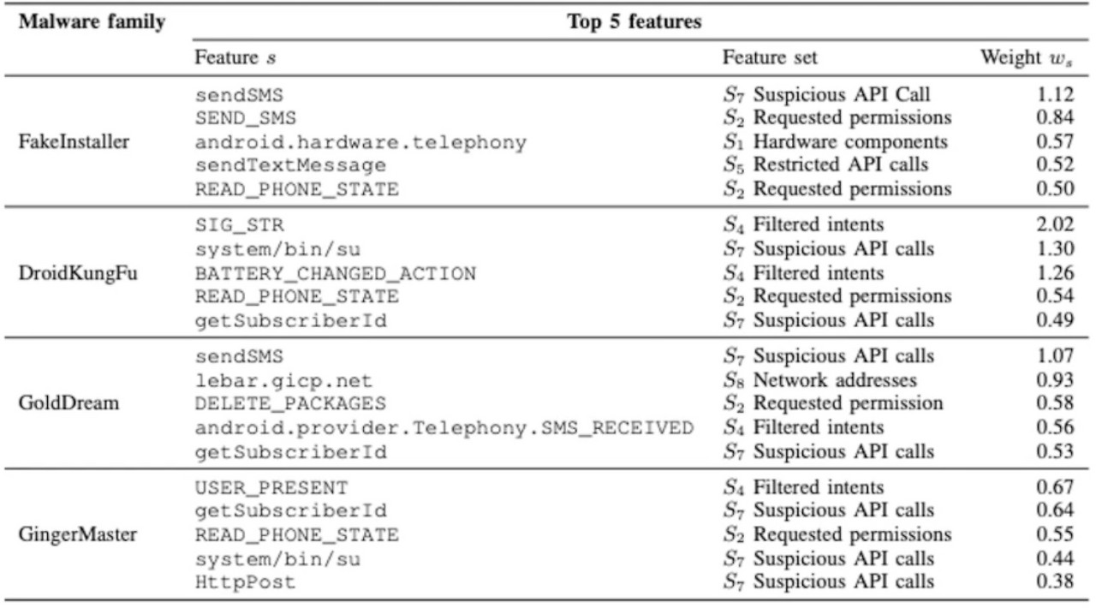Click the "Top 5 features" header
1096x608 pixels.
pyautogui.click(x=635, y=22)
